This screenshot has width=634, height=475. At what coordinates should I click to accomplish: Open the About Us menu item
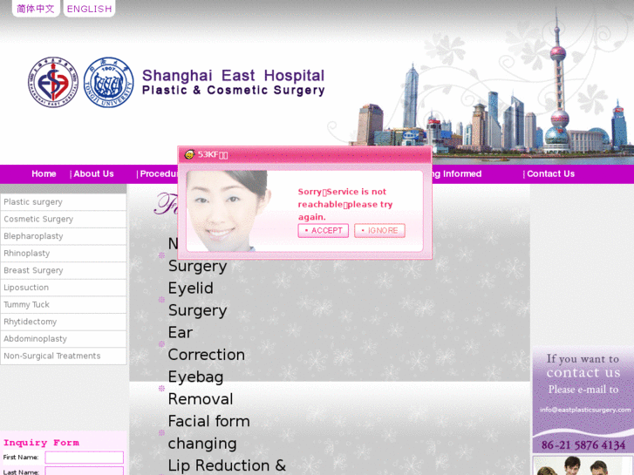(92, 173)
